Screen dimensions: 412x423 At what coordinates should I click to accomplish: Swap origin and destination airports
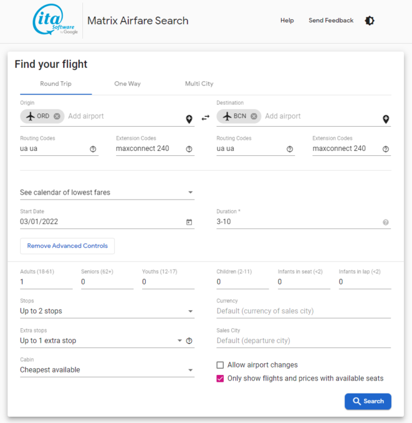[x=205, y=118]
